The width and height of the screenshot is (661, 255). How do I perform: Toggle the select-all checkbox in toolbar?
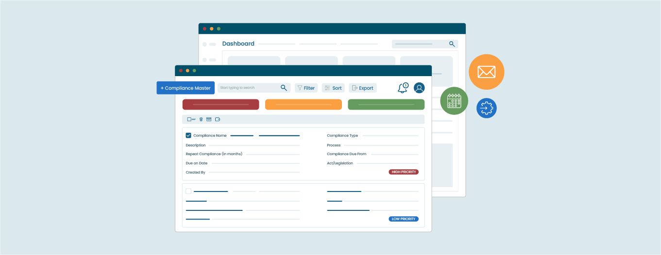point(190,119)
